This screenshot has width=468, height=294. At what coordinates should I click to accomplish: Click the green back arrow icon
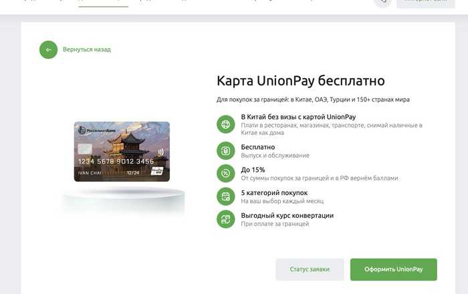(48, 49)
